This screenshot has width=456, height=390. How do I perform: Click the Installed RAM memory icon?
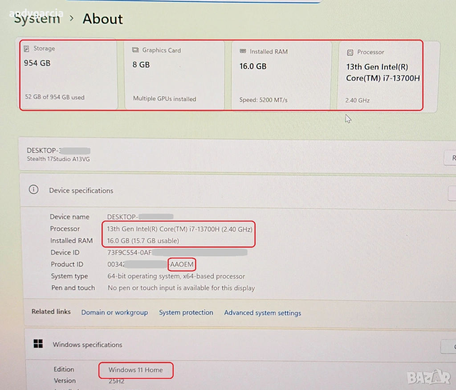pyautogui.click(x=243, y=52)
